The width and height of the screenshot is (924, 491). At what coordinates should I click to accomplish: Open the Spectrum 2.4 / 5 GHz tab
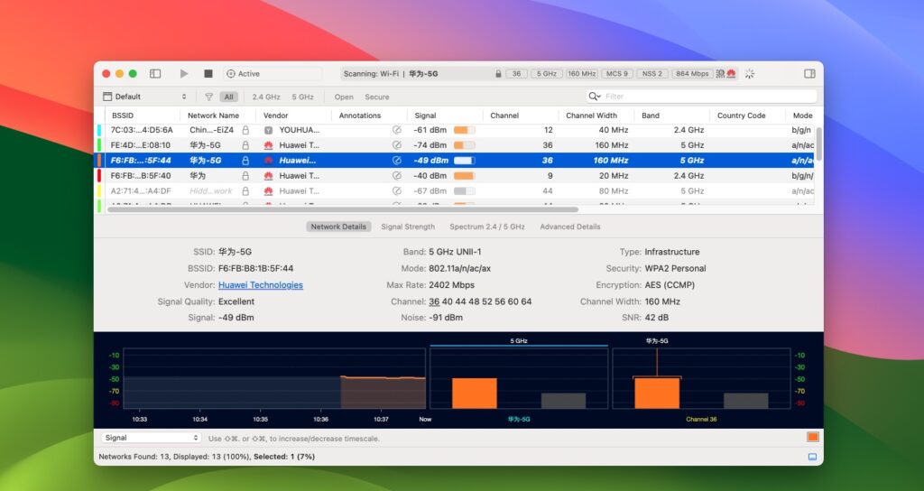[486, 227]
